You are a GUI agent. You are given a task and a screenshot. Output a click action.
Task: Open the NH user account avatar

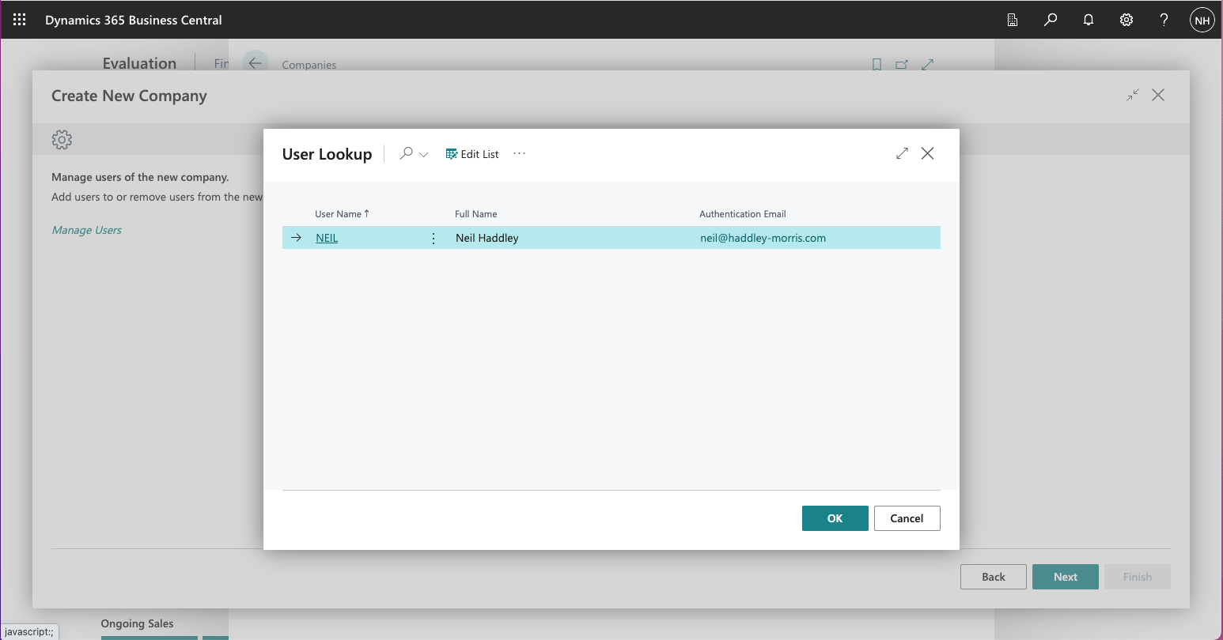click(1202, 21)
